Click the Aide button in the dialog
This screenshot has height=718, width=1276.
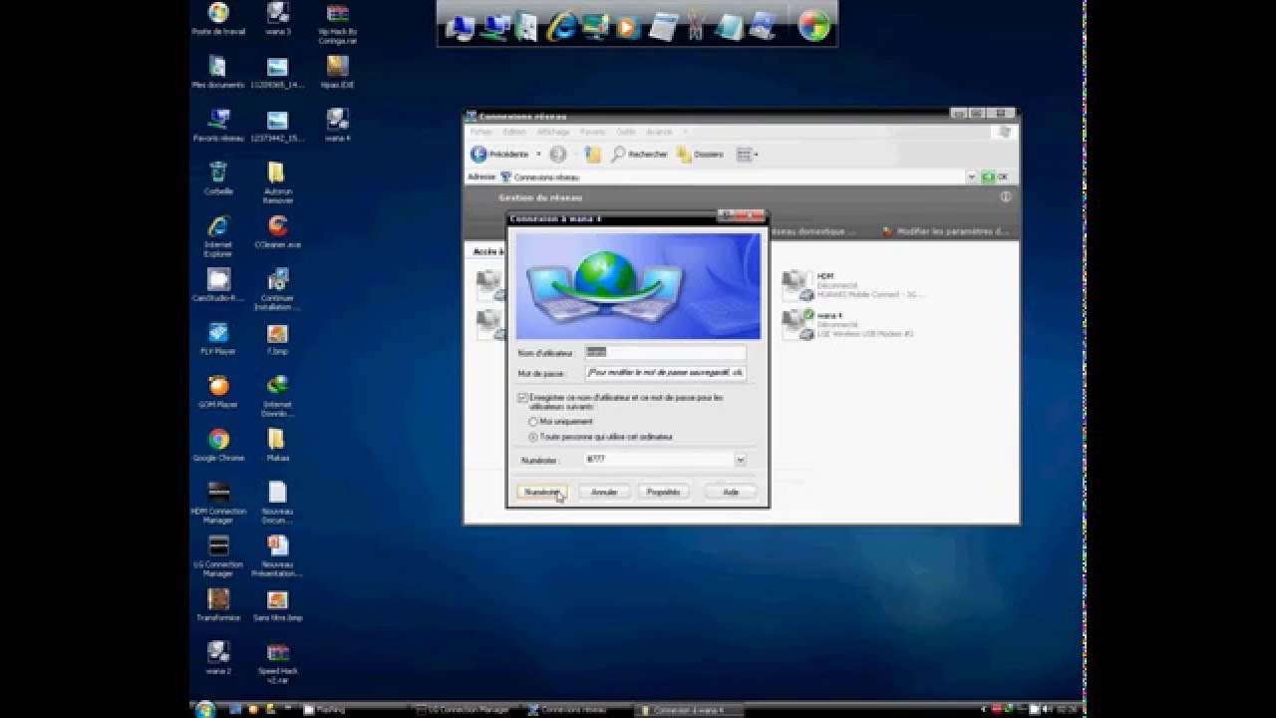click(x=731, y=492)
